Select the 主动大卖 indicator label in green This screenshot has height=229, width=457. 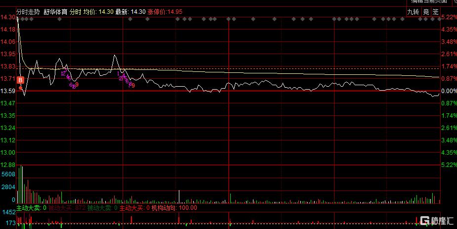pos(28,208)
